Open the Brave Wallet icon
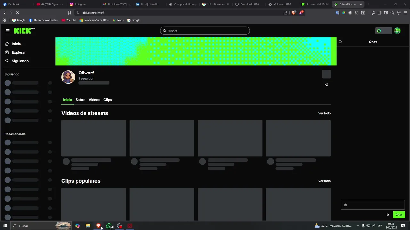The height and width of the screenshot is (230, 410). pos(386,13)
